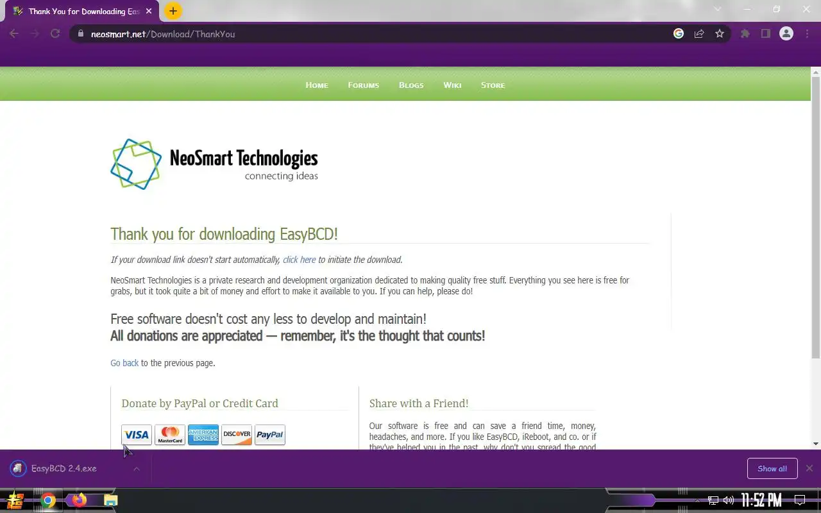
Task: Click the padlock site info icon
Action: click(x=80, y=34)
